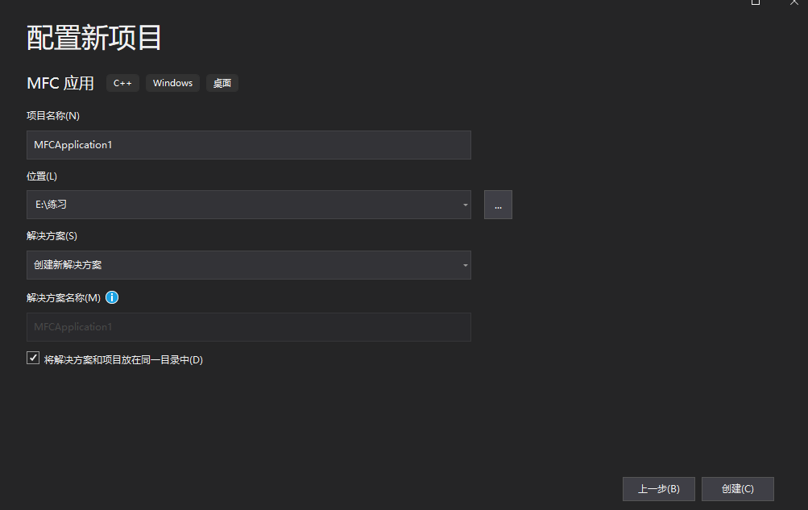Click the 配置新项目 heading
This screenshot has height=510, width=808.
93,38
